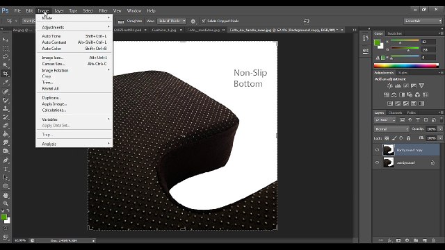
Task: Select the Pen tool
Action: [x=6, y=160]
